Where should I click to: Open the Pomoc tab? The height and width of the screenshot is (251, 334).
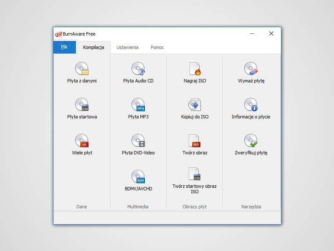(157, 47)
